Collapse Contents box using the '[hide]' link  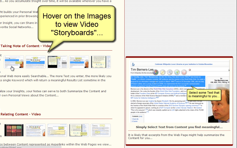[141, 117]
